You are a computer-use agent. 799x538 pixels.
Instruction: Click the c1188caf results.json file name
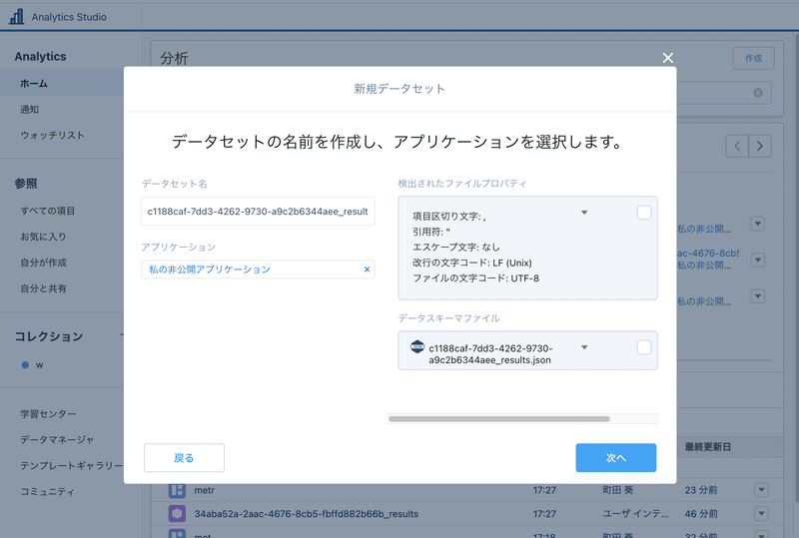click(x=490, y=354)
